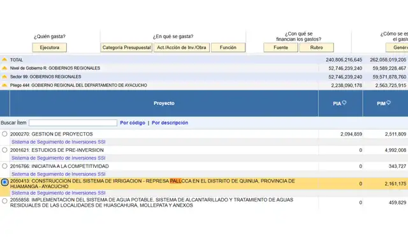Click TOTAL PIA value 240,806,216,645

(x=344, y=60)
